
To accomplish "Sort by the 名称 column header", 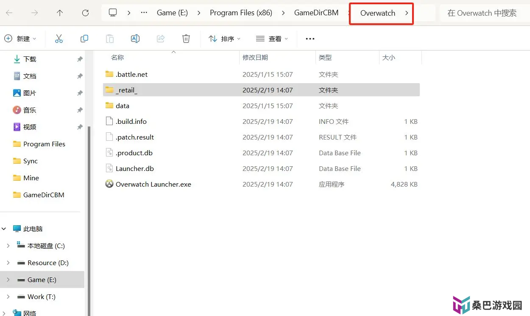I will click(117, 57).
